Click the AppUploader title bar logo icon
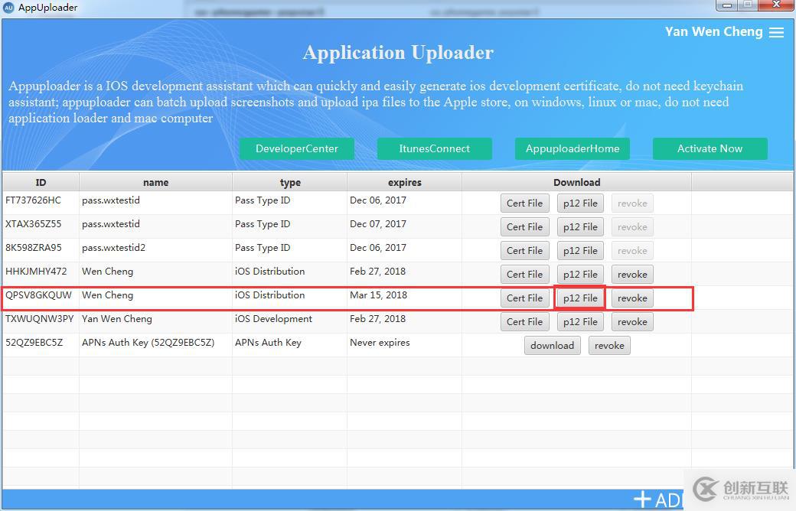The width and height of the screenshot is (796, 511). [8, 8]
